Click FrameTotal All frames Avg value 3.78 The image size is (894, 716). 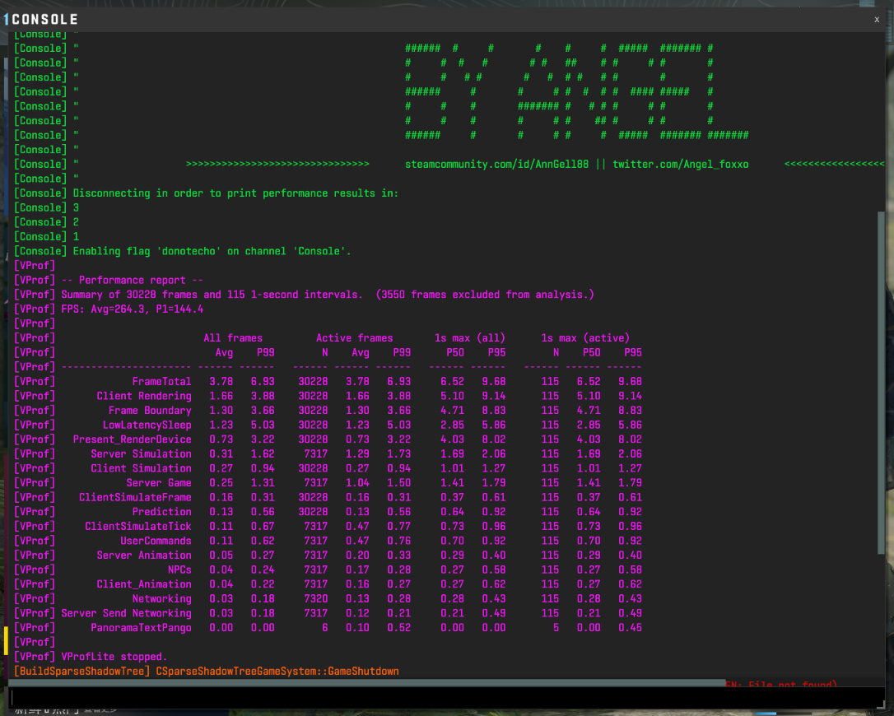(x=221, y=381)
